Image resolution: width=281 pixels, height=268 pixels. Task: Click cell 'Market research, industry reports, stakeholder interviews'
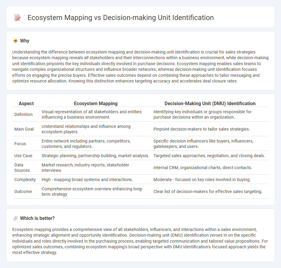pos(96,168)
